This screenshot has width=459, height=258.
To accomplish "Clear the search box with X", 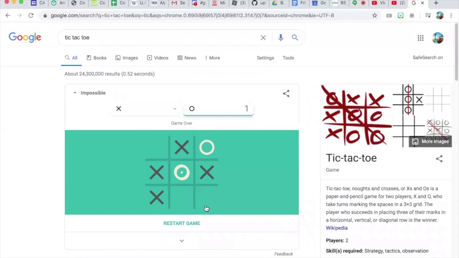I will coord(263,37).
